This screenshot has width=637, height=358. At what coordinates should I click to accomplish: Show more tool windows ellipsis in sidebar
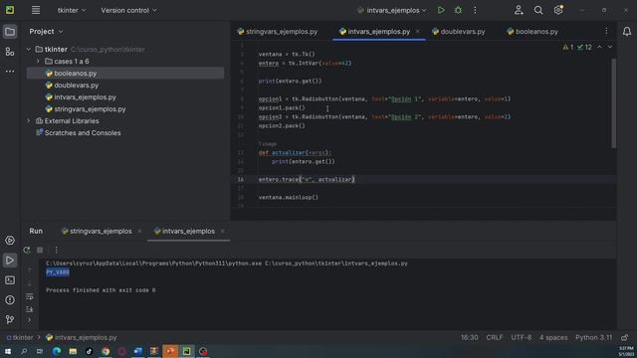[10, 71]
